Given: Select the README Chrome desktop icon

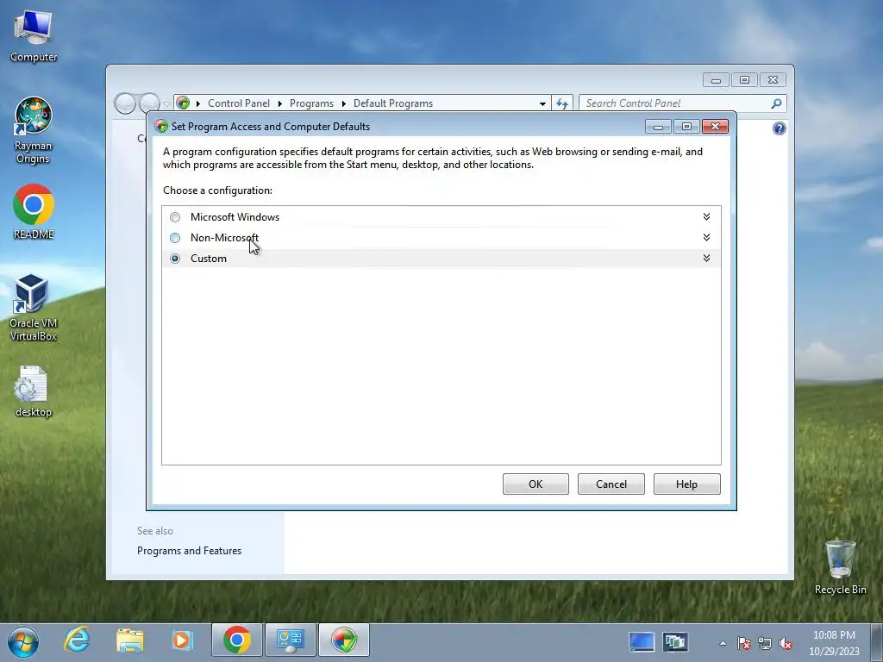Looking at the screenshot, I should [34, 212].
